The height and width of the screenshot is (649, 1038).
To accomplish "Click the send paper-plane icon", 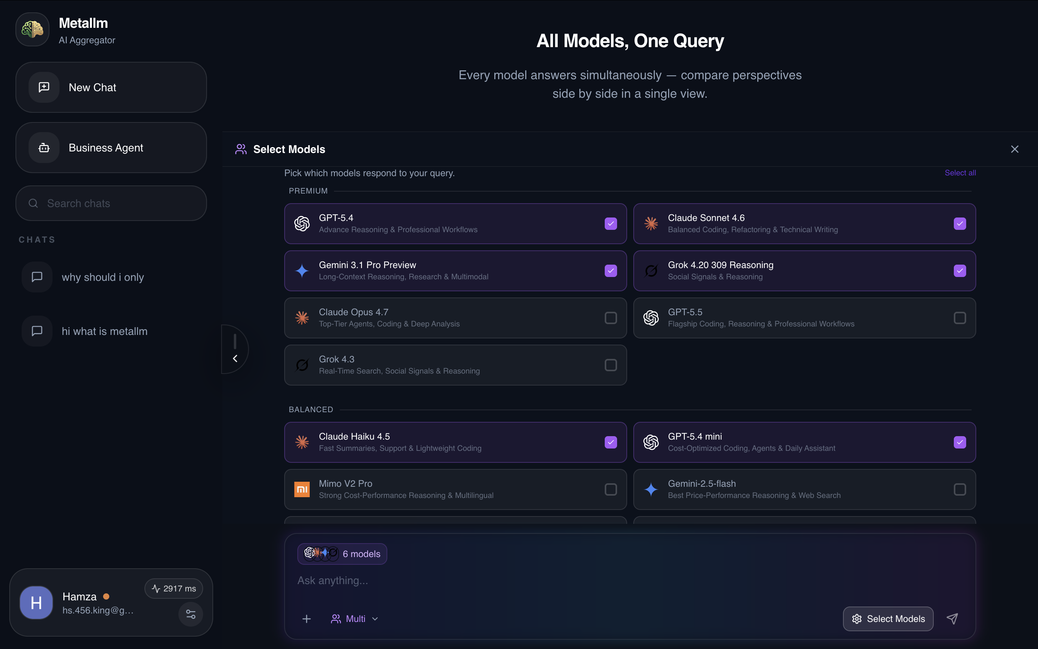I will click(x=952, y=618).
